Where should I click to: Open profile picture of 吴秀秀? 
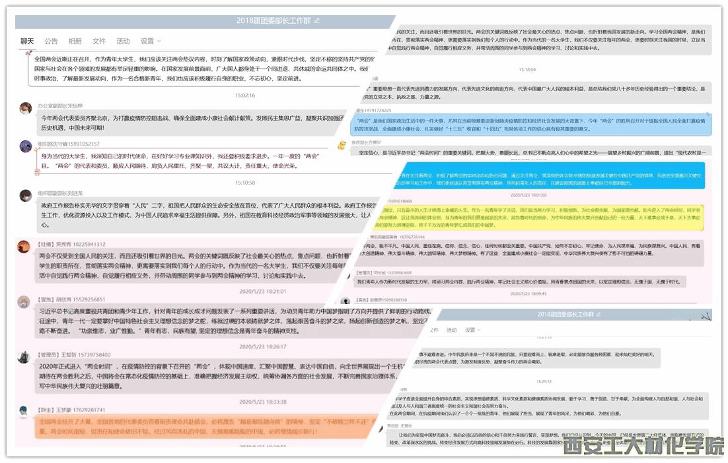coord(26,246)
